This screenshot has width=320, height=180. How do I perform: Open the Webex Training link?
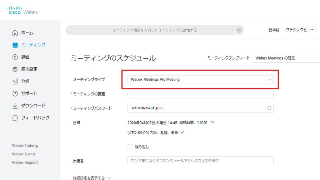25,146
